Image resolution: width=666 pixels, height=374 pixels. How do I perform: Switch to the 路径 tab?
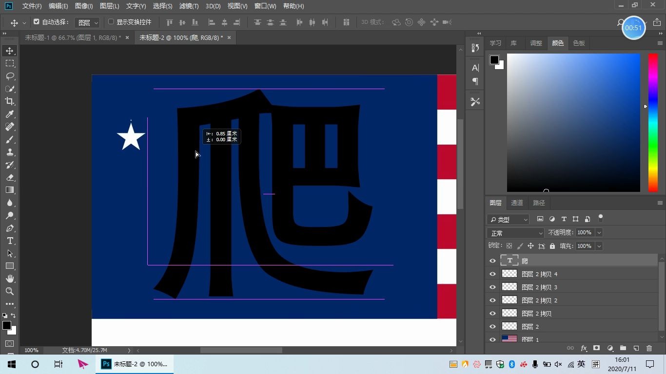pyautogui.click(x=539, y=203)
